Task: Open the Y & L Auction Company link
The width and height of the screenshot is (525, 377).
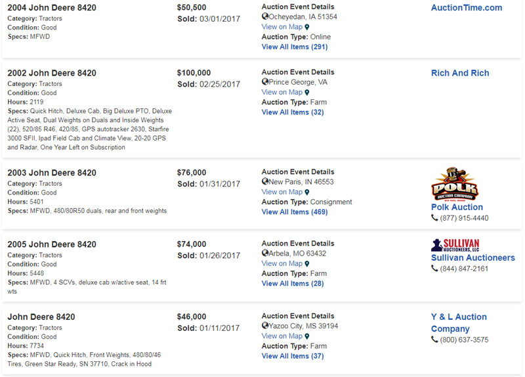Action: pyautogui.click(x=458, y=322)
